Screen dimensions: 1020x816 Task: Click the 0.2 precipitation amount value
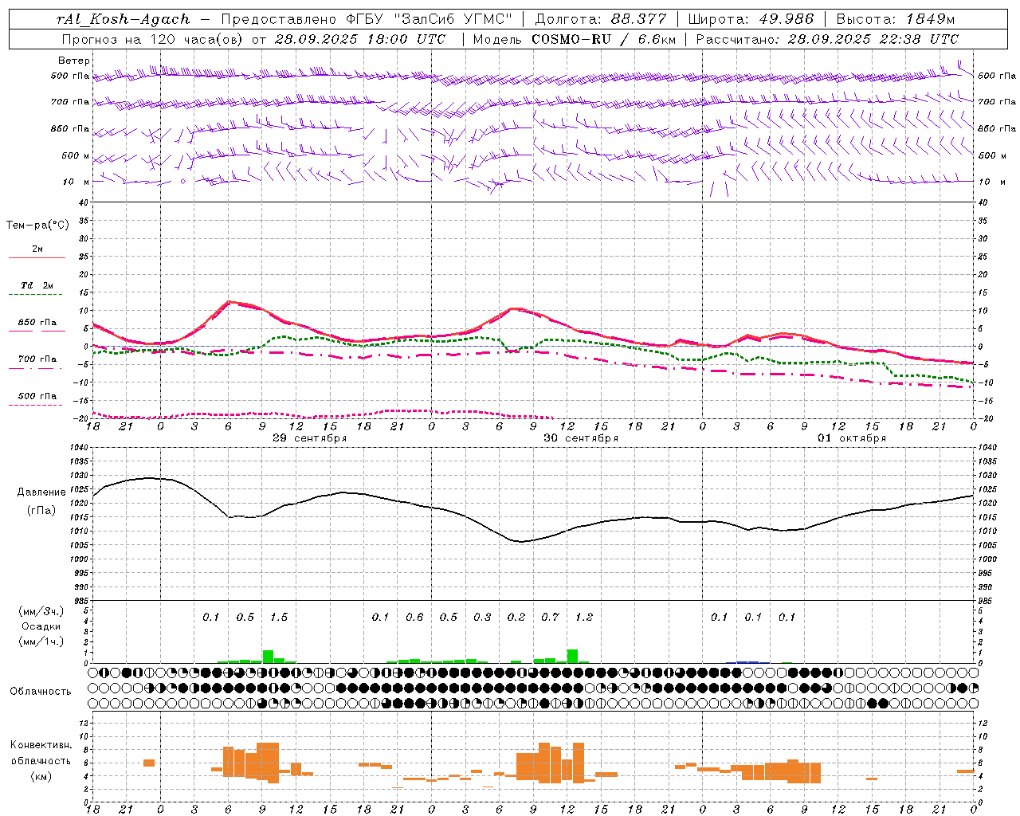(x=516, y=617)
